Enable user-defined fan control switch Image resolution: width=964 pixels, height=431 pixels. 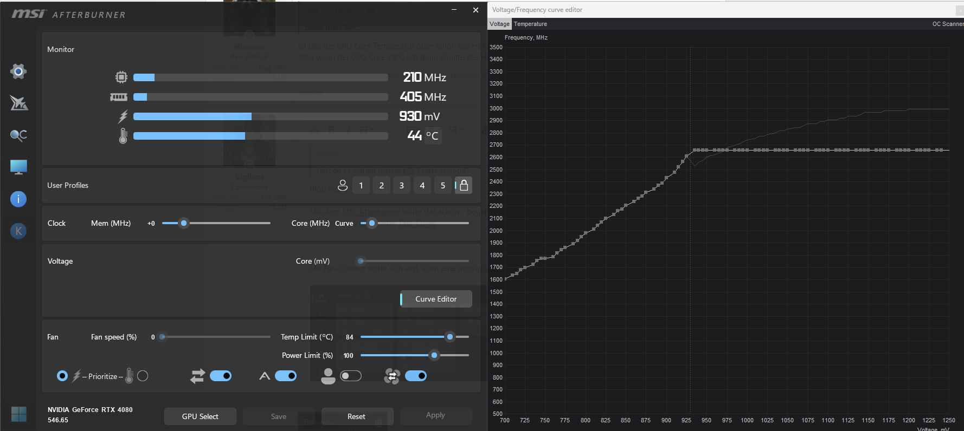(351, 376)
